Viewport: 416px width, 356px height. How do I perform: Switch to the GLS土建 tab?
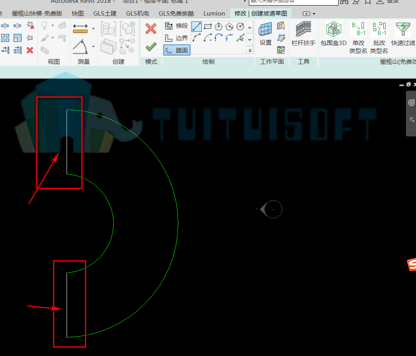pos(105,13)
